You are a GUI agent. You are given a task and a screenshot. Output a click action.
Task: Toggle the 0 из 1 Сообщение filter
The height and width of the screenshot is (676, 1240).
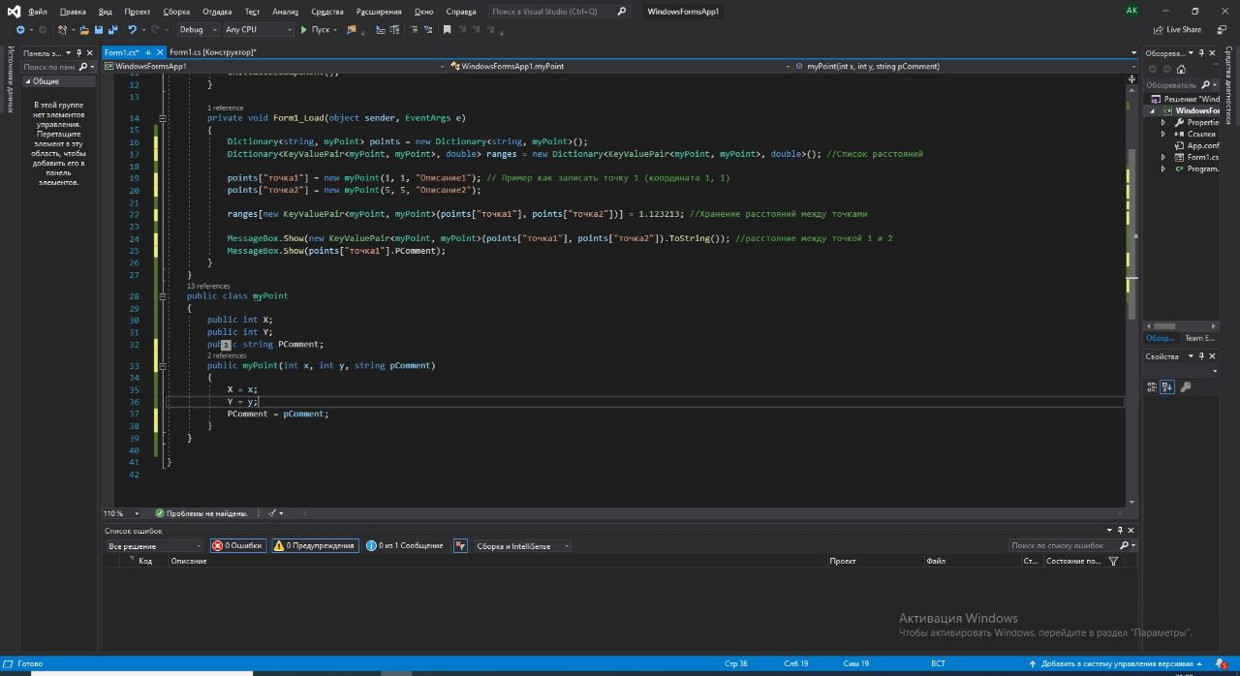tap(405, 546)
